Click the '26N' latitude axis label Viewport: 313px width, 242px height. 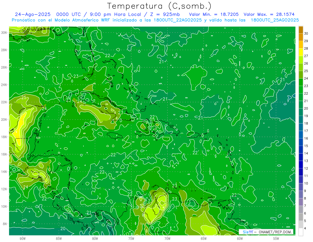(x=4, y=67)
